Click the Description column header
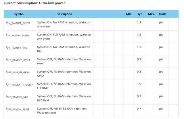The image size is (184, 119). [64, 14]
